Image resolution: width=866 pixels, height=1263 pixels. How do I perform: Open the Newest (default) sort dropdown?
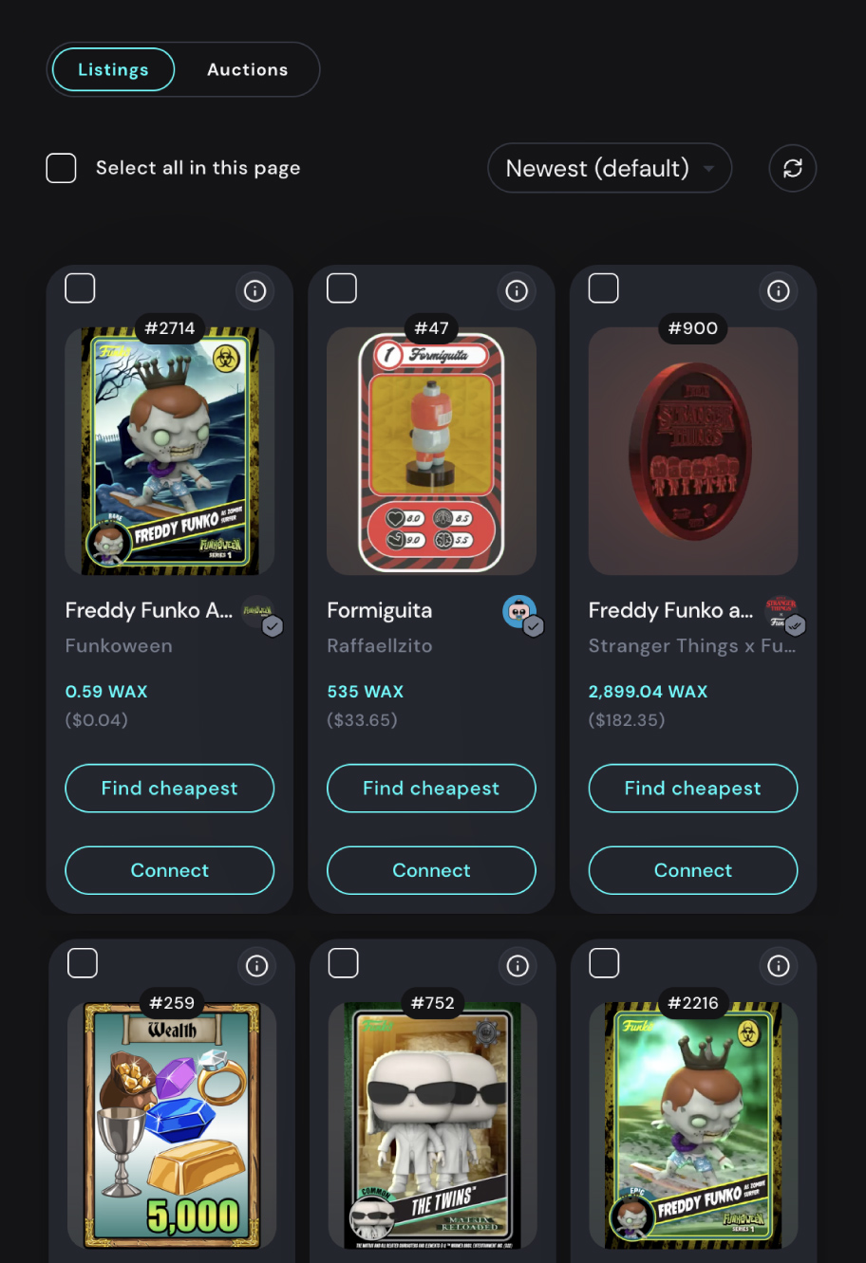click(610, 168)
